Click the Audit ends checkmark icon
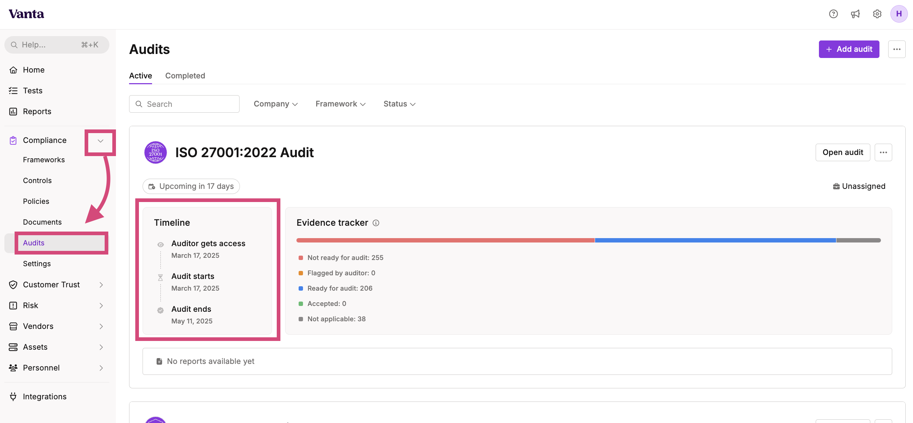Image resolution: width=913 pixels, height=423 pixels. [x=160, y=310]
